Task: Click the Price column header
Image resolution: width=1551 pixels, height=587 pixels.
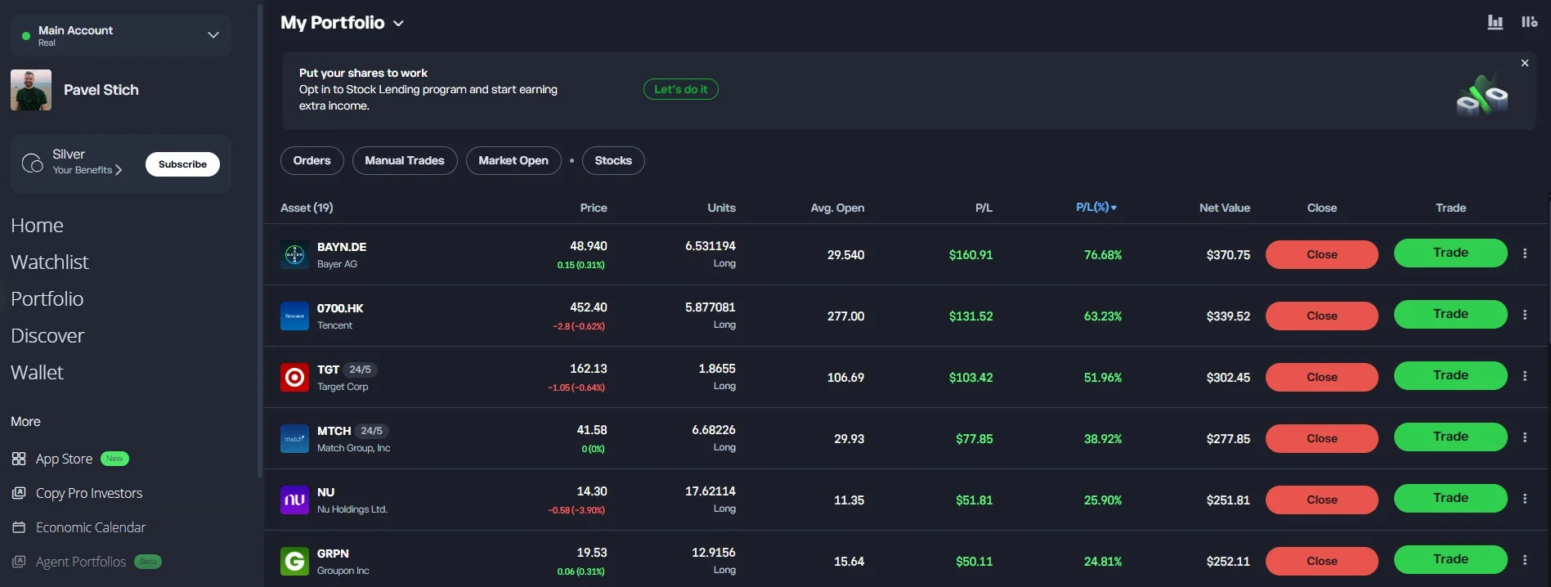Action: pyautogui.click(x=594, y=208)
